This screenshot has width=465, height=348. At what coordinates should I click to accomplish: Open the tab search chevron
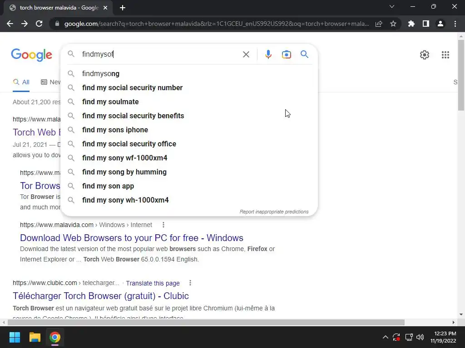coord(392,6)
